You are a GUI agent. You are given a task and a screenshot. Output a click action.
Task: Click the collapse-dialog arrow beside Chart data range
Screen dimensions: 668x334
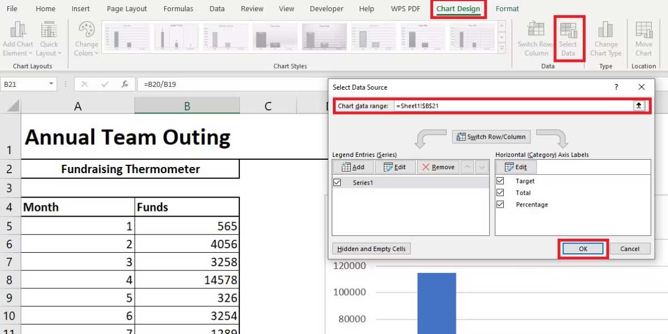(639, 105)
